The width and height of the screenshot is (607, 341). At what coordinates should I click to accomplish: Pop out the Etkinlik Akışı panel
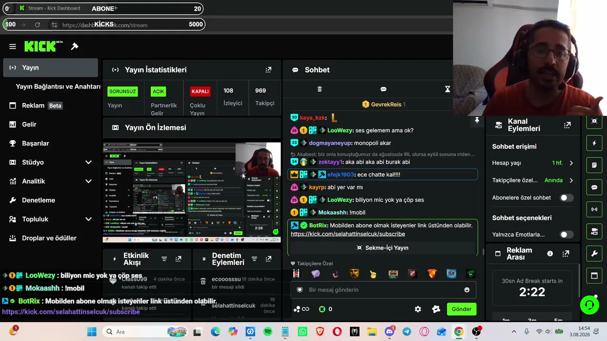178,259
